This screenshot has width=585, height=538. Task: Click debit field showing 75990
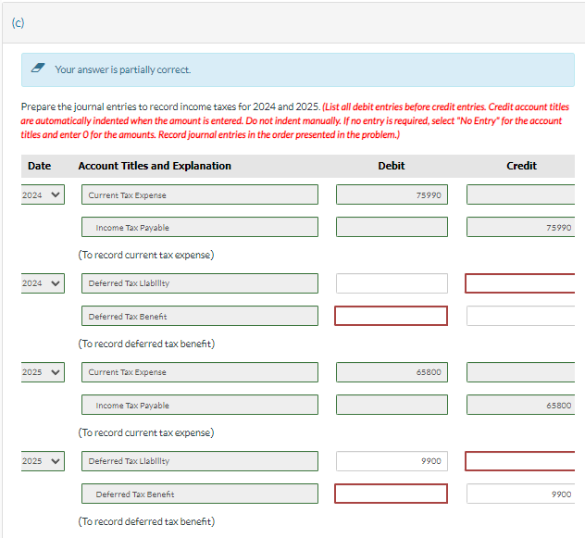pyautogui.click(x=392, y=194)
